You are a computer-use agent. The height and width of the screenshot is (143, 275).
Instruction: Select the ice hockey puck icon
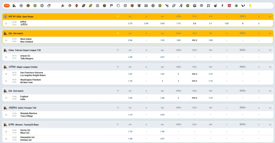[x=195, y=6]
